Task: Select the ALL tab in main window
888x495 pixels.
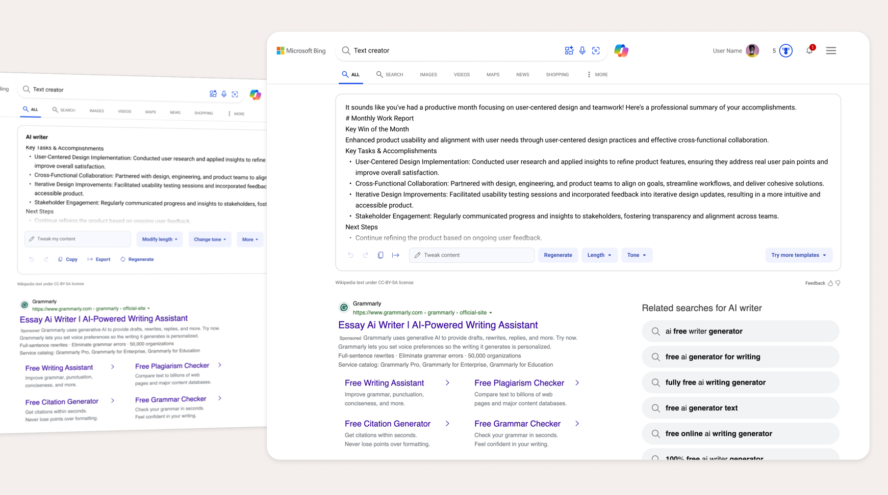Action: tap(351, 74)
